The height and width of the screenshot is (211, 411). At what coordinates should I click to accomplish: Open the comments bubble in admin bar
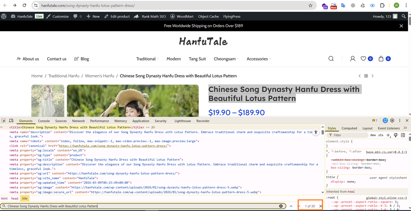(x=77, y=16)
